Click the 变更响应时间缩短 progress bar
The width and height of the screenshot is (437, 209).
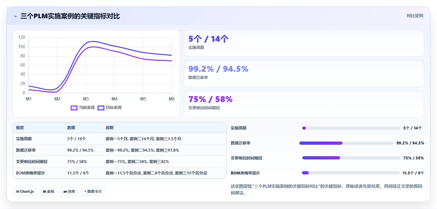351,158
